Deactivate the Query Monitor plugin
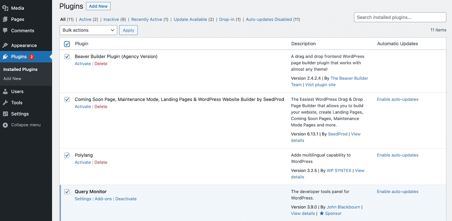 [x=126, y=199]
